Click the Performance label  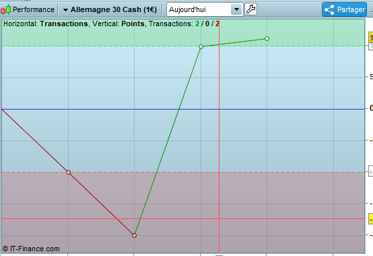[x=34, y=9]
